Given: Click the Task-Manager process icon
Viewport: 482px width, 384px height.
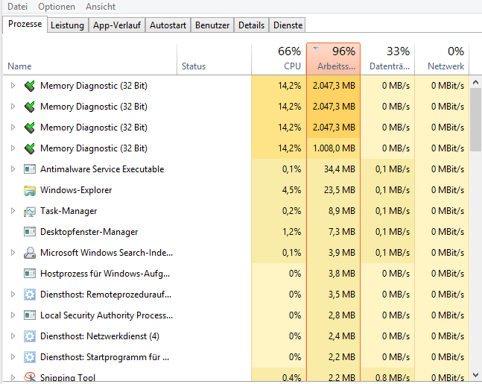Looking at the screenshot, I should coord(30,211).
